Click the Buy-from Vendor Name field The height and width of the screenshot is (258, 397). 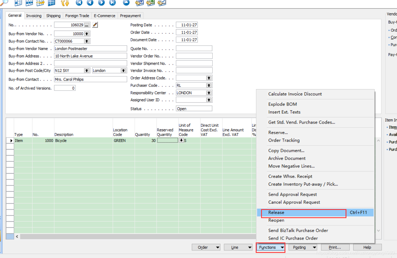pyautogui.click(x=90, y=49)
